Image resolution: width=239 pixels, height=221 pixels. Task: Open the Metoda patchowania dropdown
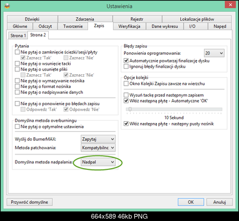tap(98, 148)
